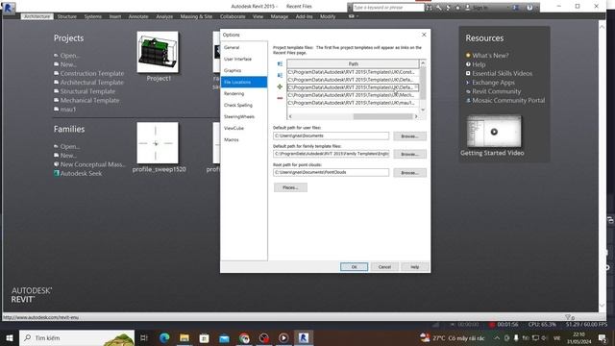
Task: Click the Path column header
Action: 353,63
